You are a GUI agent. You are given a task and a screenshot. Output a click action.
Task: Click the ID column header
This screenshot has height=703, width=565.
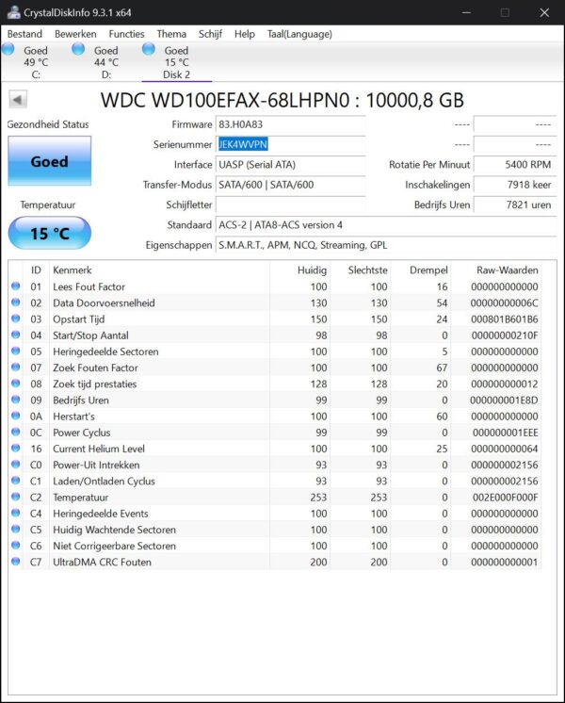(x=36, y=270)
